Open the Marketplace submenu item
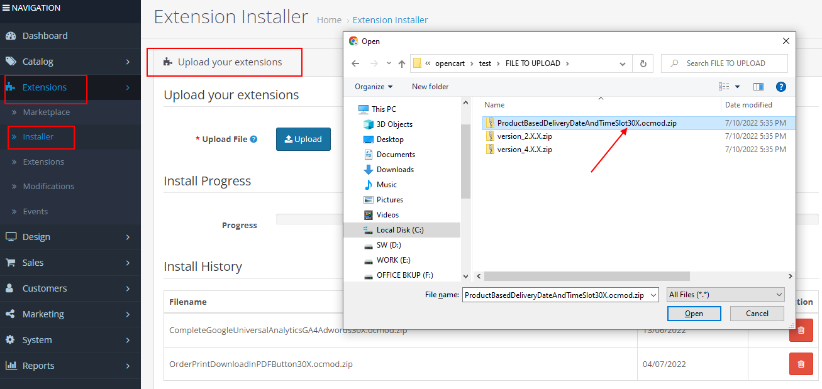822x389 pixels. (47, 112)
